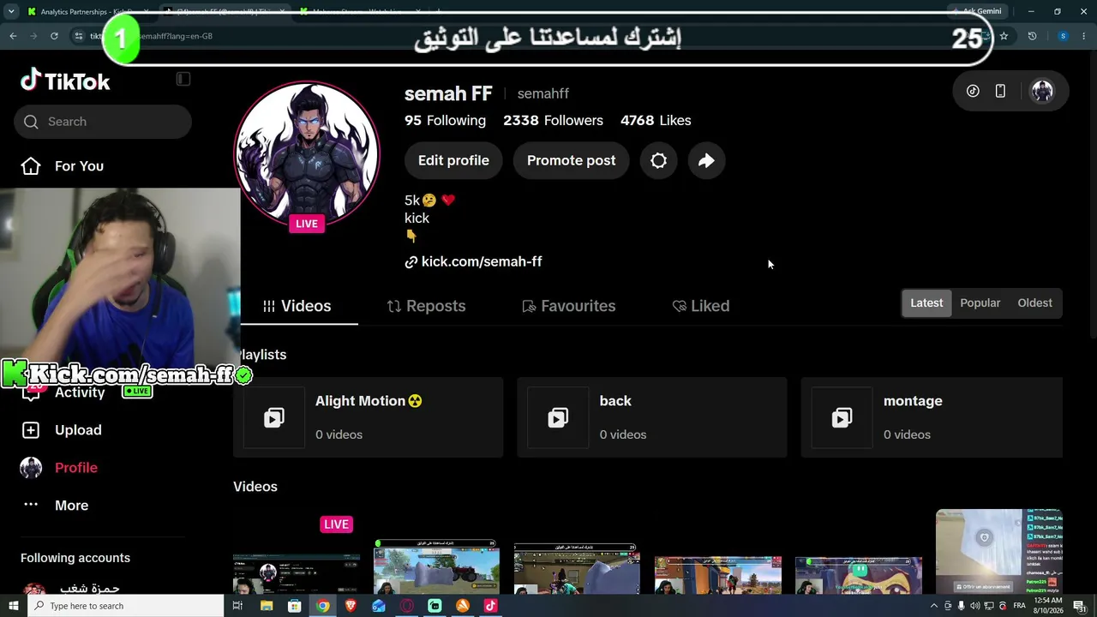The width and height of the screenshot is (1097, 617).
Task: Launch Brave browser from the taskbar
Action: (351, 606)
